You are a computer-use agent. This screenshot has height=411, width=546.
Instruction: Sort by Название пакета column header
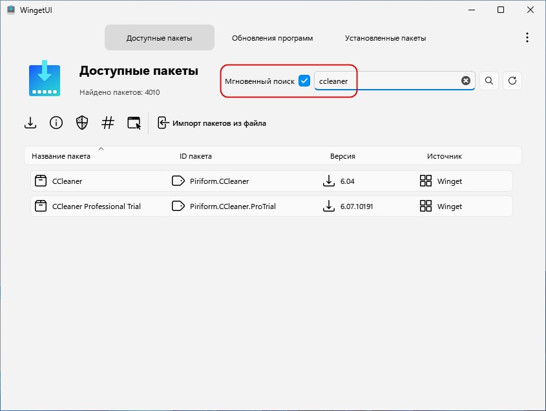61,156
